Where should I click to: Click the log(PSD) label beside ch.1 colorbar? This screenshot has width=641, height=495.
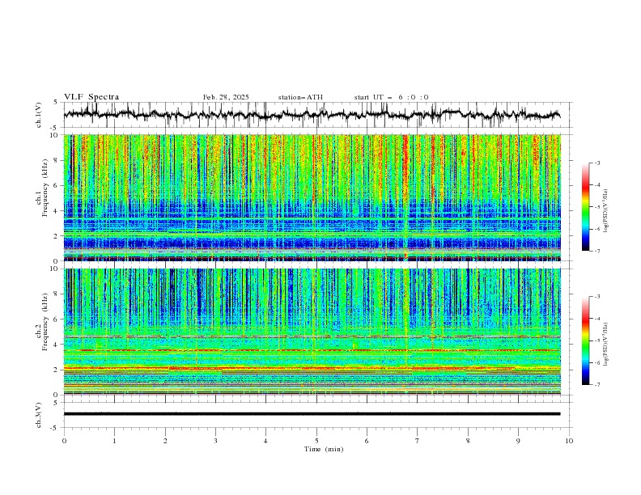[x=606, y=211]
